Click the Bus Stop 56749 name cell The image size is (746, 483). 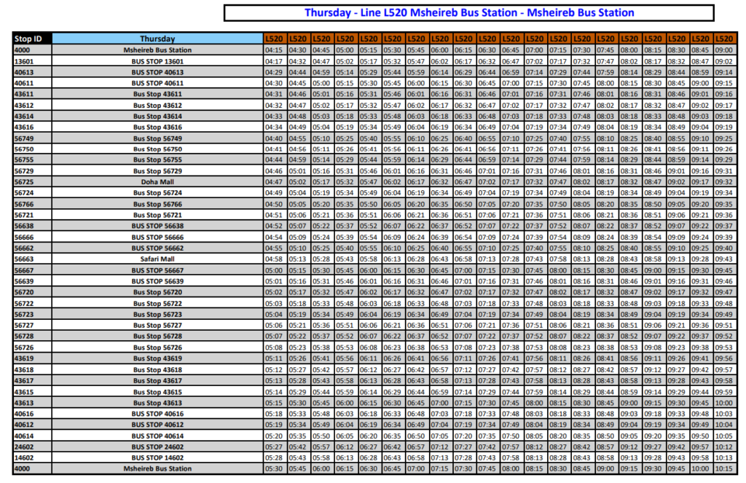click(157, 138)
